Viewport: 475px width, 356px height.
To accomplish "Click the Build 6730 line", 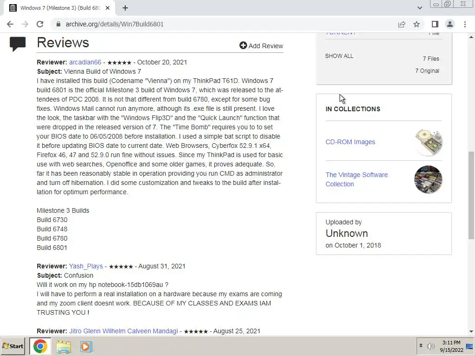I will tap(52, 220).
